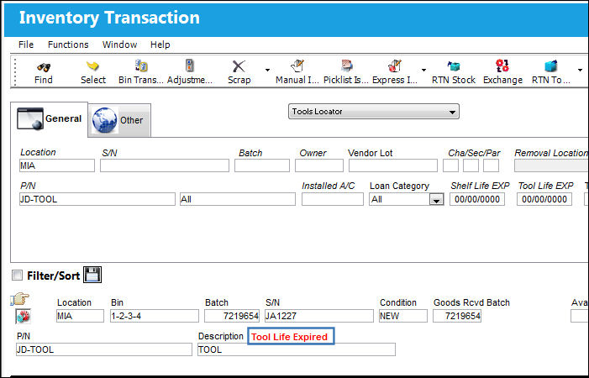Open the Picklist Issue toolbar icon

pyautogui.click(x=346, y=66)
